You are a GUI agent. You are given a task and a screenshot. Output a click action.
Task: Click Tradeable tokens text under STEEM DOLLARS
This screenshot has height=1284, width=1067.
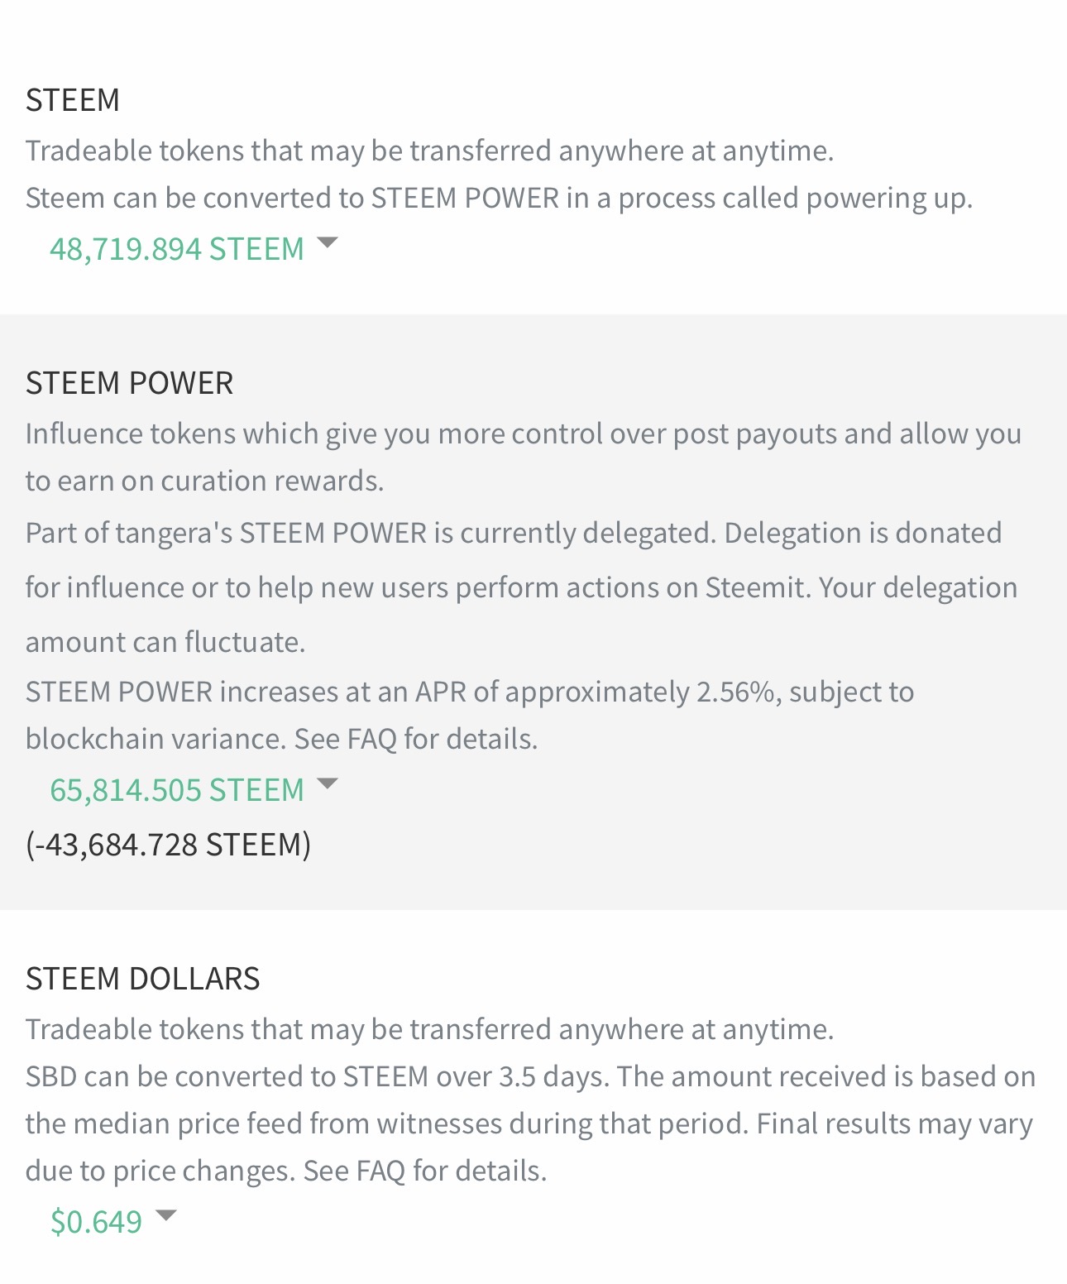430,1029
